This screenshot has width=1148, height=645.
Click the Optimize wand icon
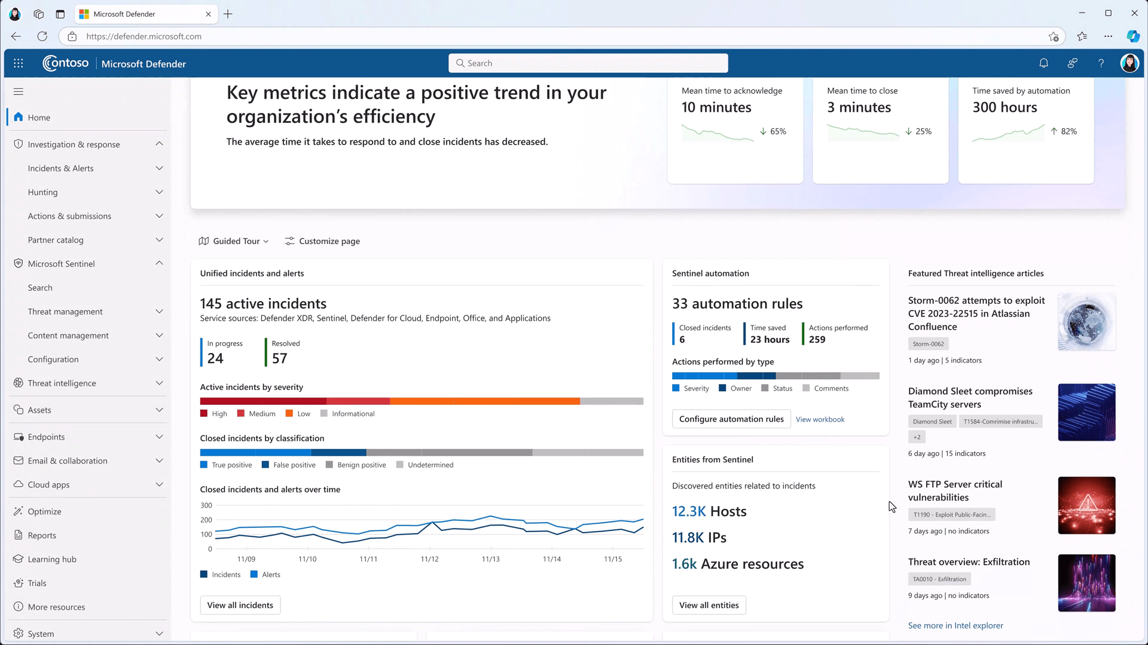(x=19, y=511)
